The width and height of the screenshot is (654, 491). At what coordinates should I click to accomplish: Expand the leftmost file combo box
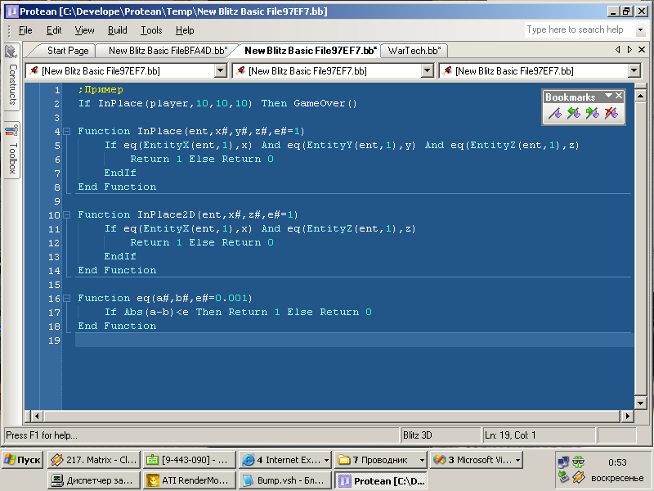[220, 71]
